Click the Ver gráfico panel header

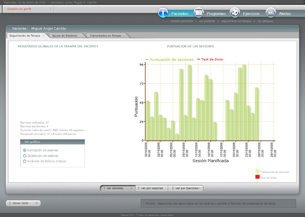point(53,142)
